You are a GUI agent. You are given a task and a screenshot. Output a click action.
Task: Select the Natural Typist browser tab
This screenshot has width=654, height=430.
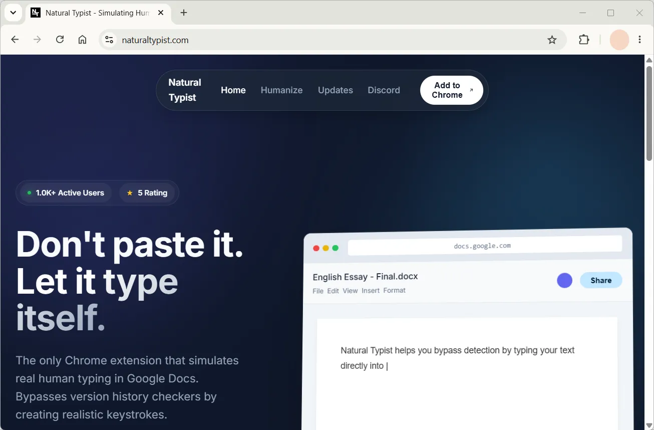click(97, 13)
